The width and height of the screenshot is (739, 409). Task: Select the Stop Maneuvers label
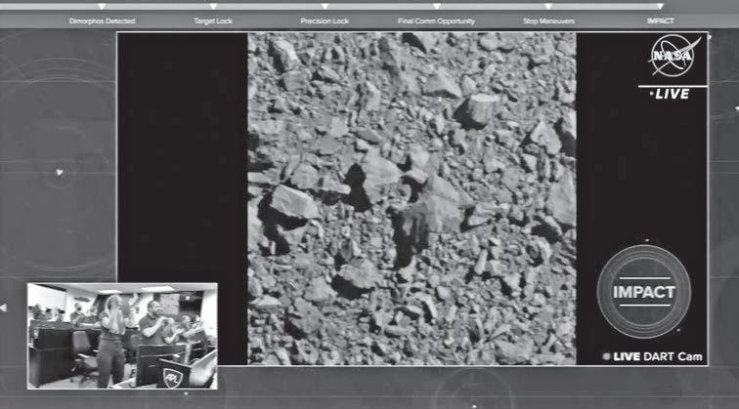[x=548, y=21]
